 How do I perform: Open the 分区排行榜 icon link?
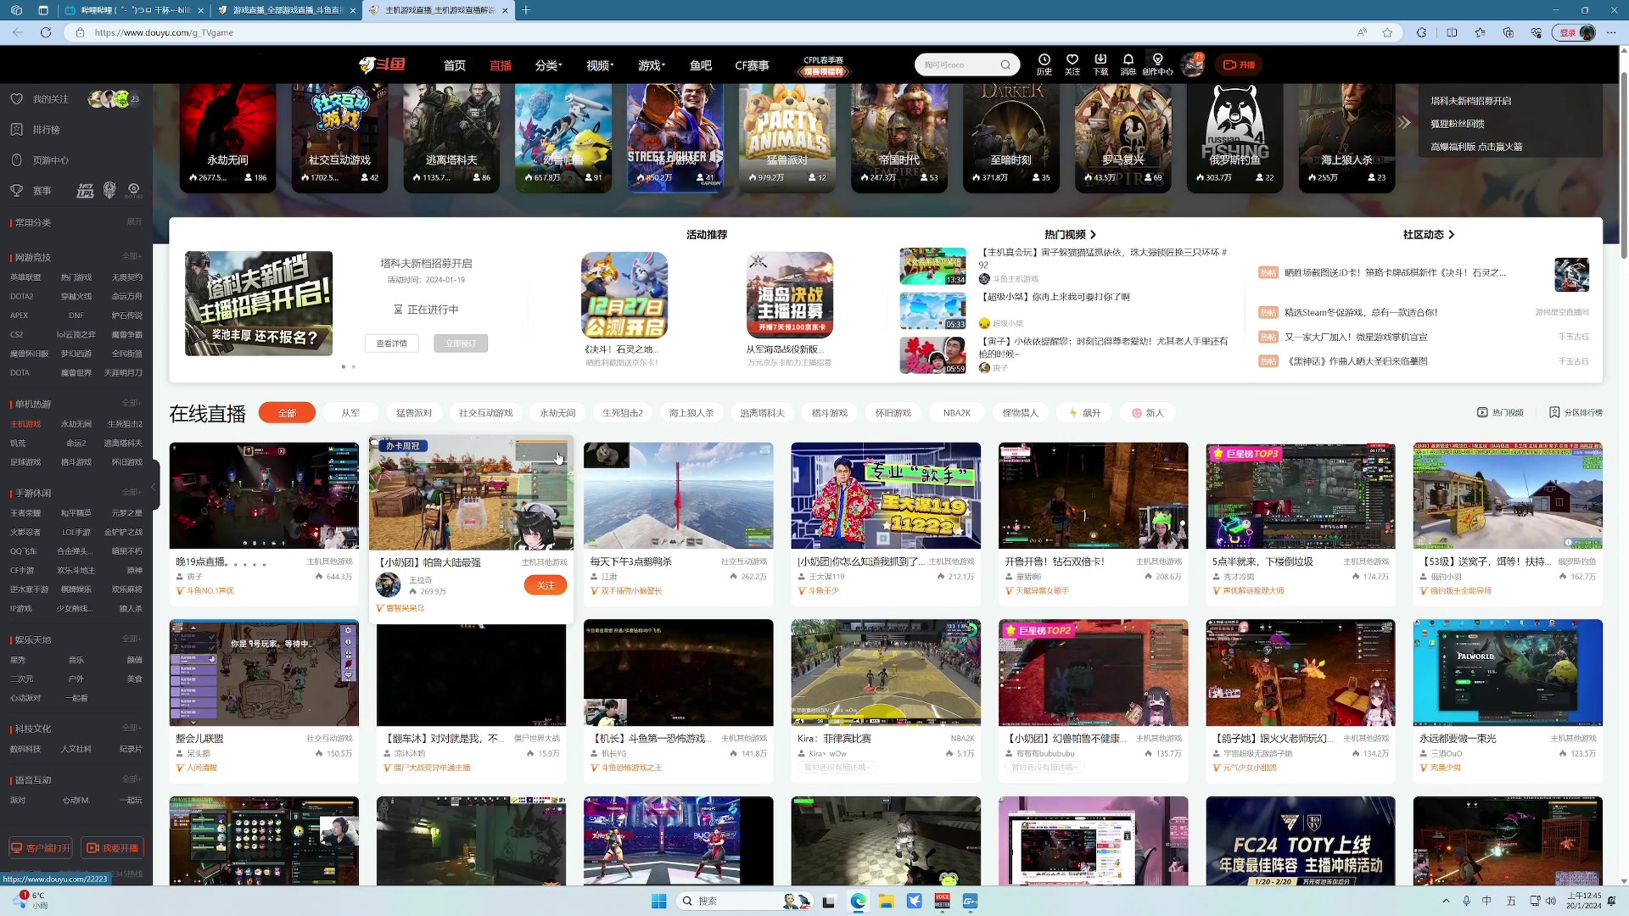click(x=1576, y=412)
